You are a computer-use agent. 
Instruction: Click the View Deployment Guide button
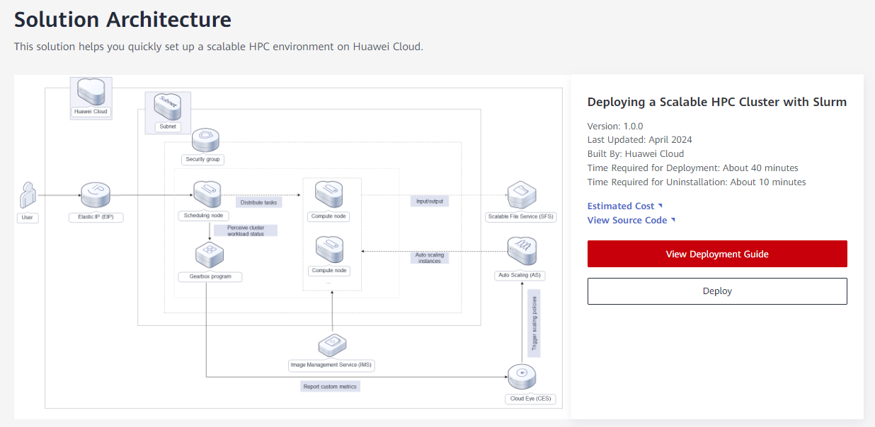coord(717,254)
